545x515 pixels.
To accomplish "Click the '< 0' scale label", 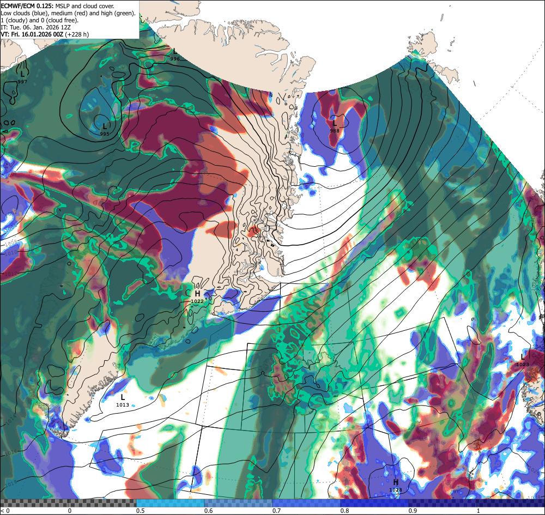I will [5, 511].
